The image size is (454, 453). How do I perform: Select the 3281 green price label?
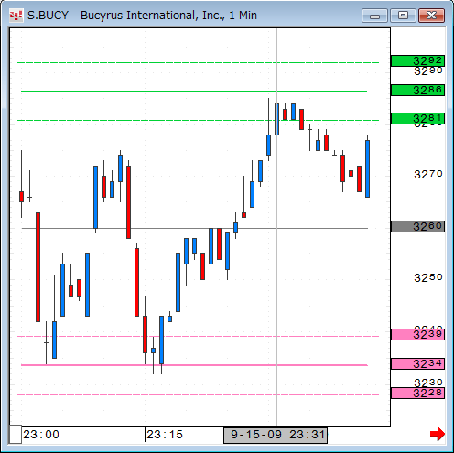417,118
